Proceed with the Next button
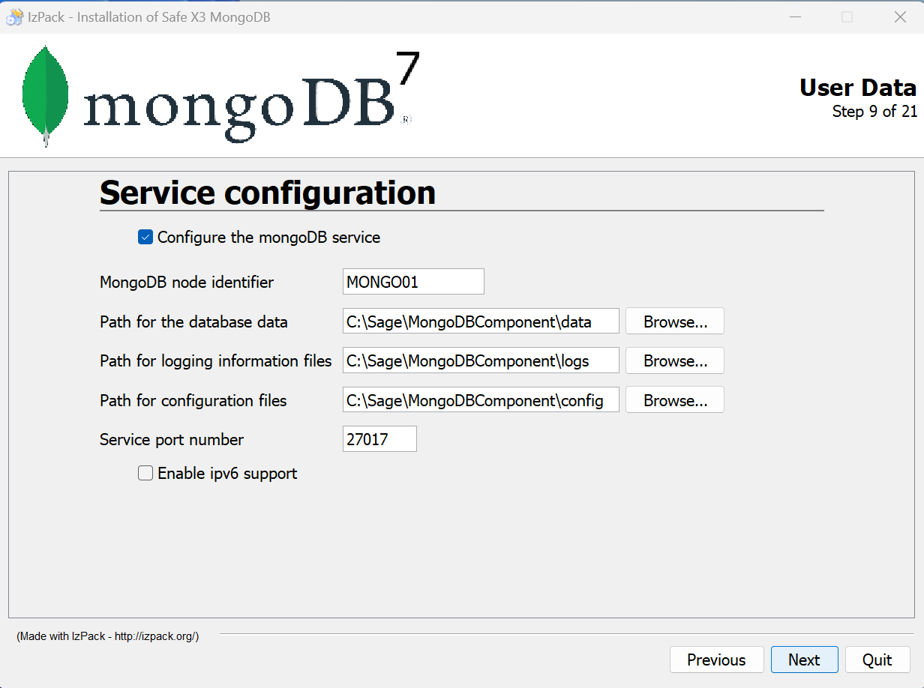 click(x=804, y=660)
